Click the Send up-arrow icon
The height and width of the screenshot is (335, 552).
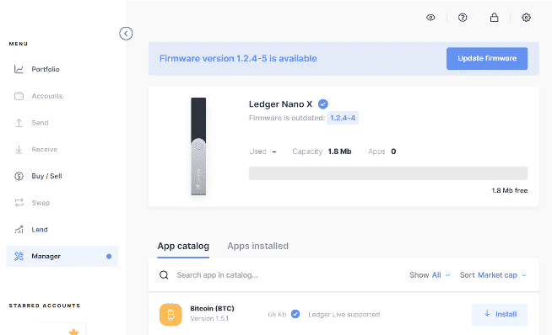pyautogui.click(x=19, y=123)
